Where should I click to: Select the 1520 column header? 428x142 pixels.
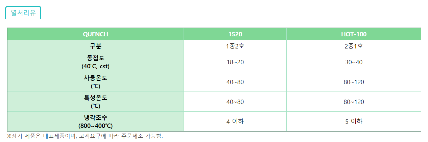coord(235,34)
